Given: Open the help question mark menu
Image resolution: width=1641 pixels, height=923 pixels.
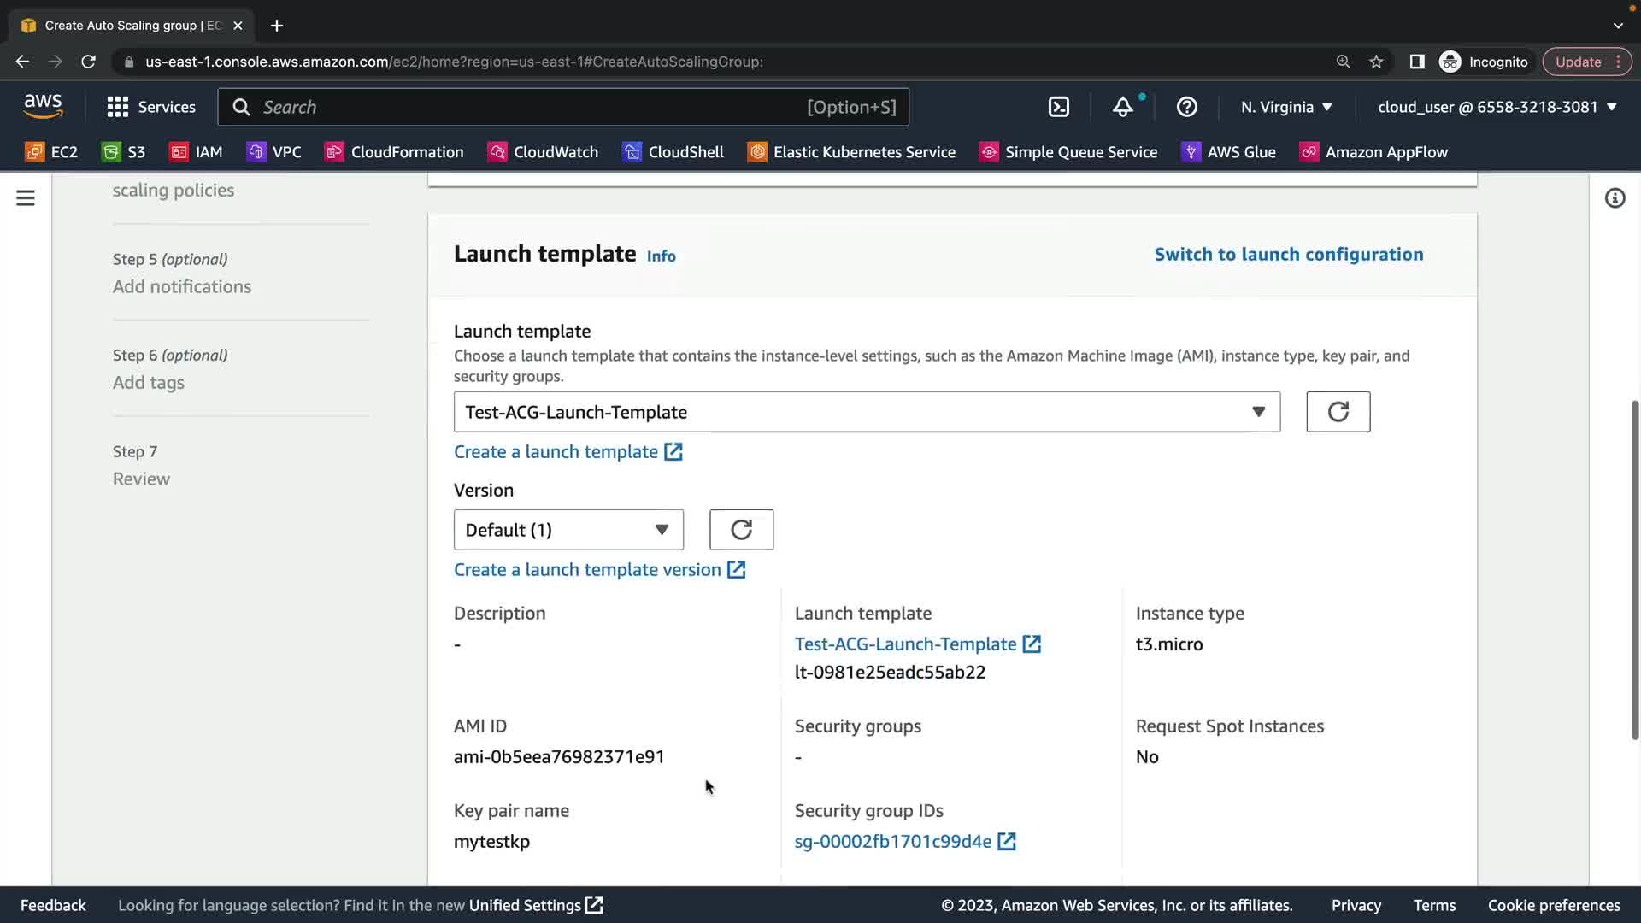Looking at the screenshot, I should [1186, 107].
